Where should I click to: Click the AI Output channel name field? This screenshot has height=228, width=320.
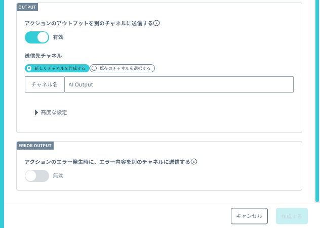179,84
